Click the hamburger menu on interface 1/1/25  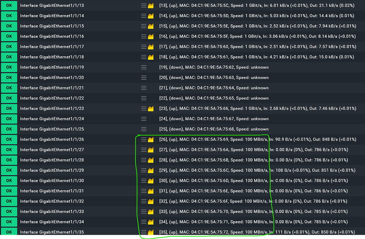[x=143, y=129]
